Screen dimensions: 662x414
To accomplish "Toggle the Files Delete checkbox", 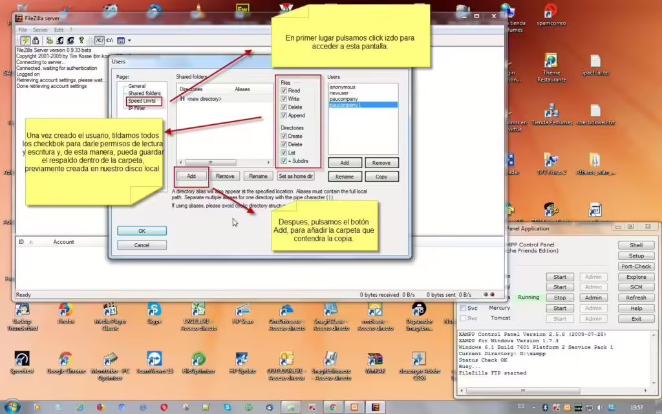I will point(284,107).
